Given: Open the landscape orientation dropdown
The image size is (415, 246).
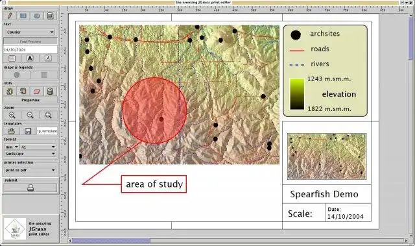Looking at the screenshot, I should [30, 154].
